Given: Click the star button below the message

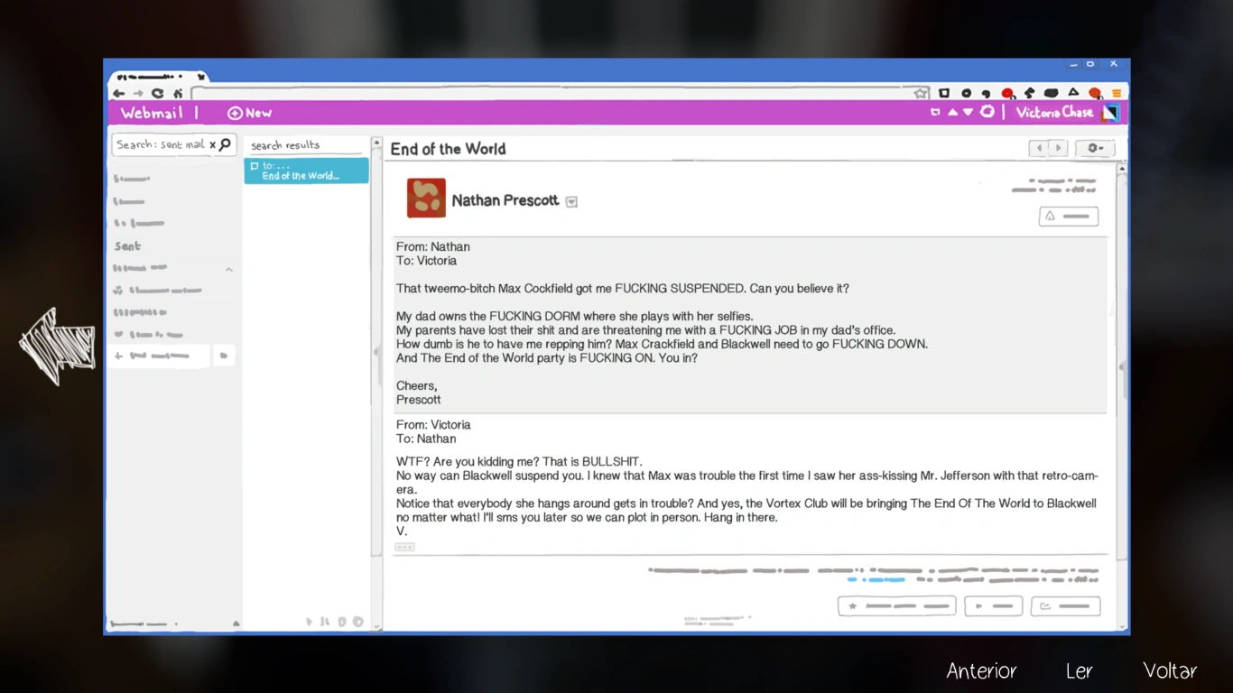Looking at the screenshot, I should click(x=896, y=606).
